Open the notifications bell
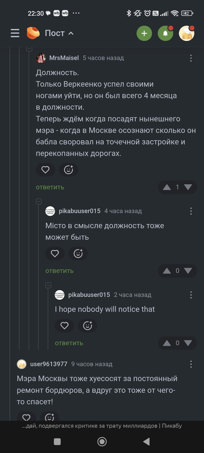The width and height of the screenshot is (204, 453). pos(165,33)
